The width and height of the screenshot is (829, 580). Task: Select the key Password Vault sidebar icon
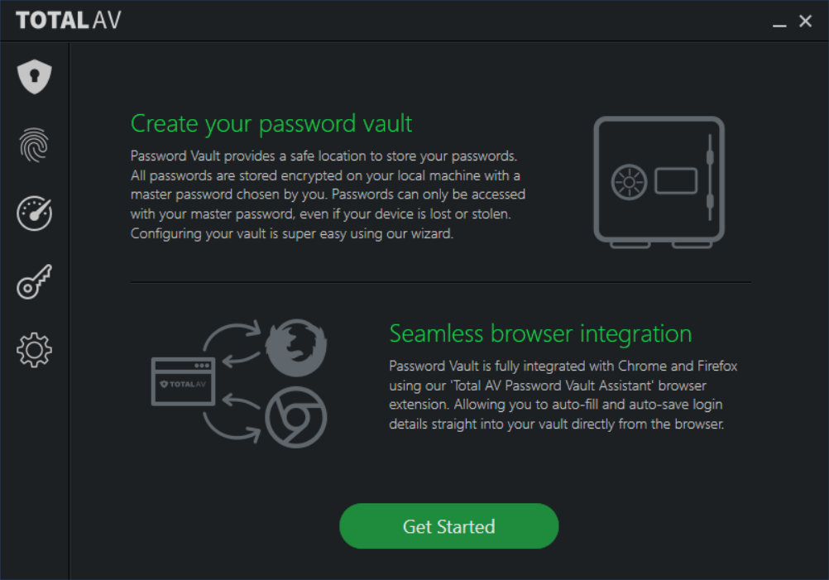pos(35,282)
